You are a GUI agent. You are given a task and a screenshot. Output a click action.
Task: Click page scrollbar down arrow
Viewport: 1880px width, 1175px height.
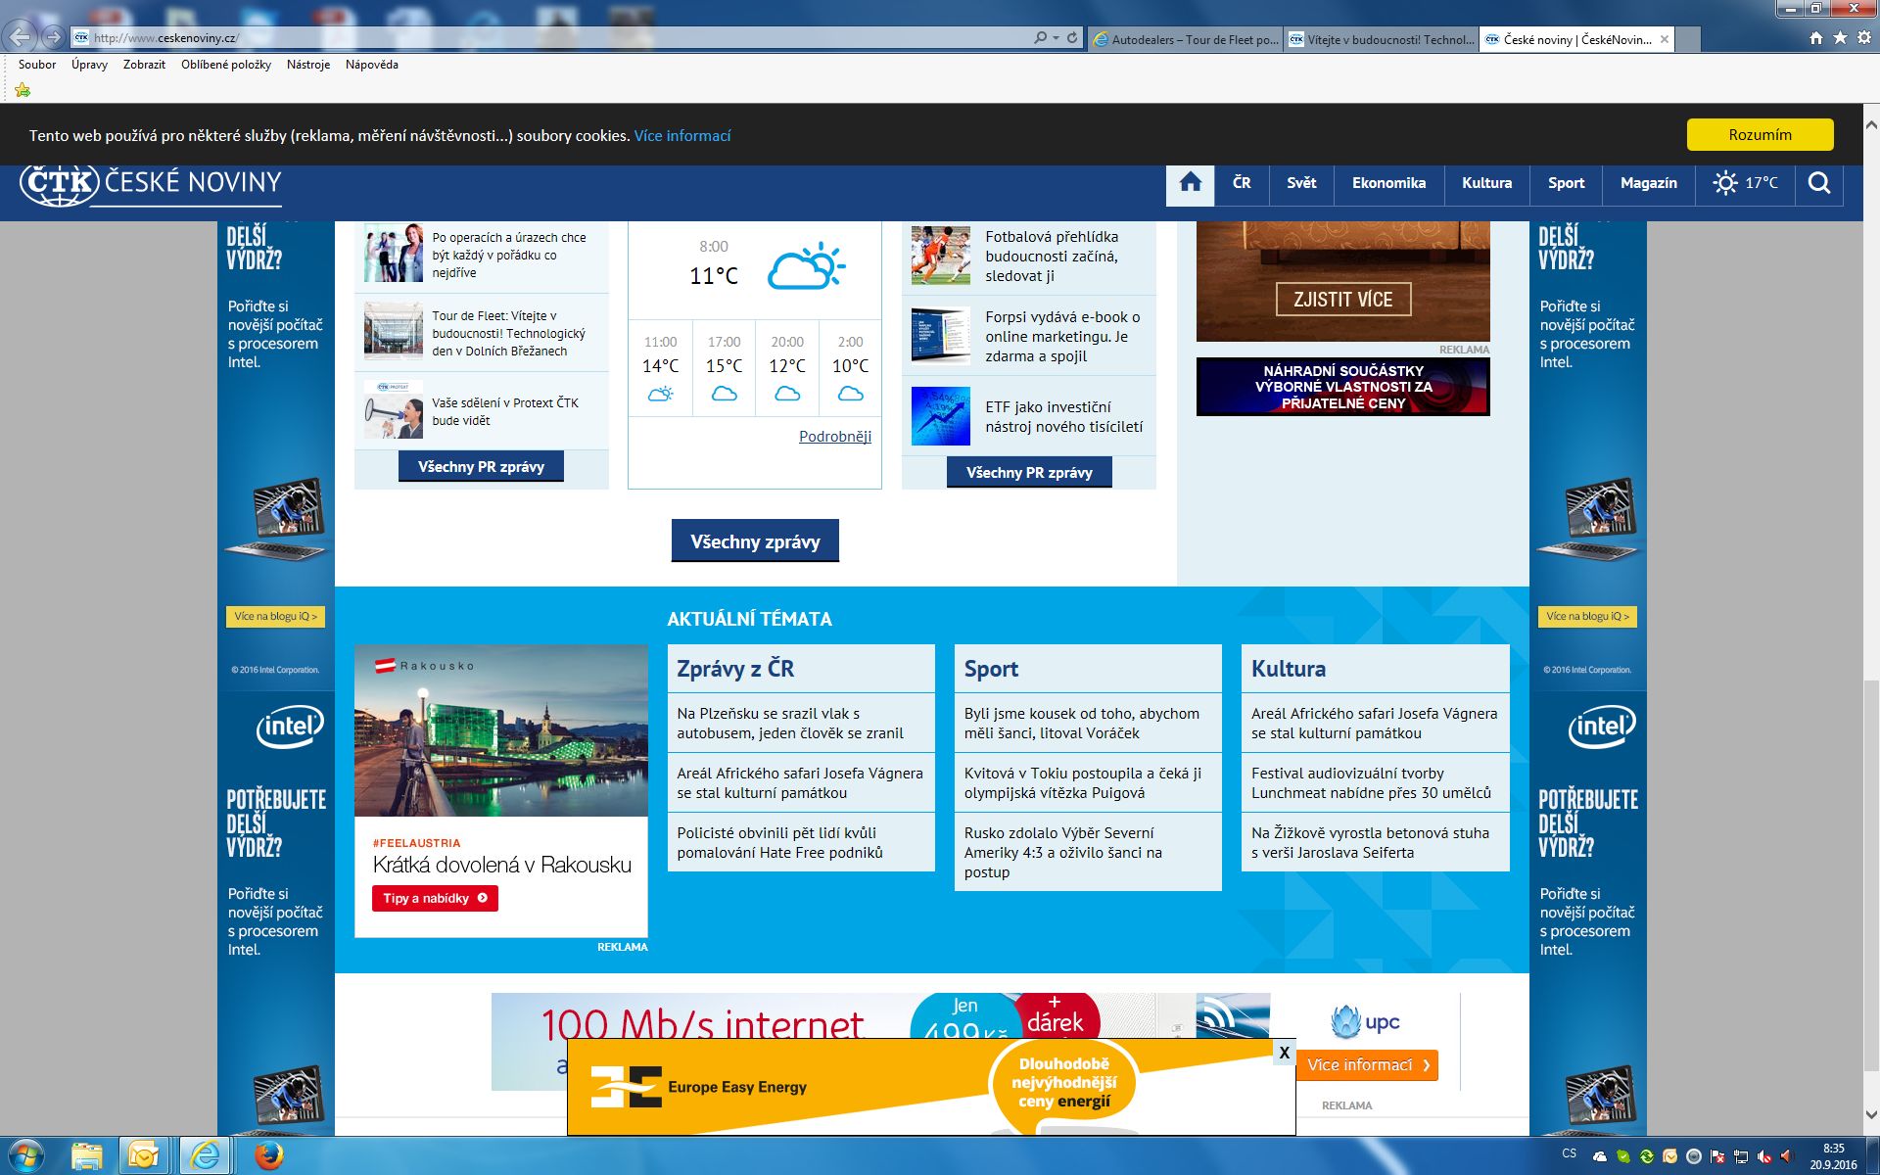pos(1870,1114)
